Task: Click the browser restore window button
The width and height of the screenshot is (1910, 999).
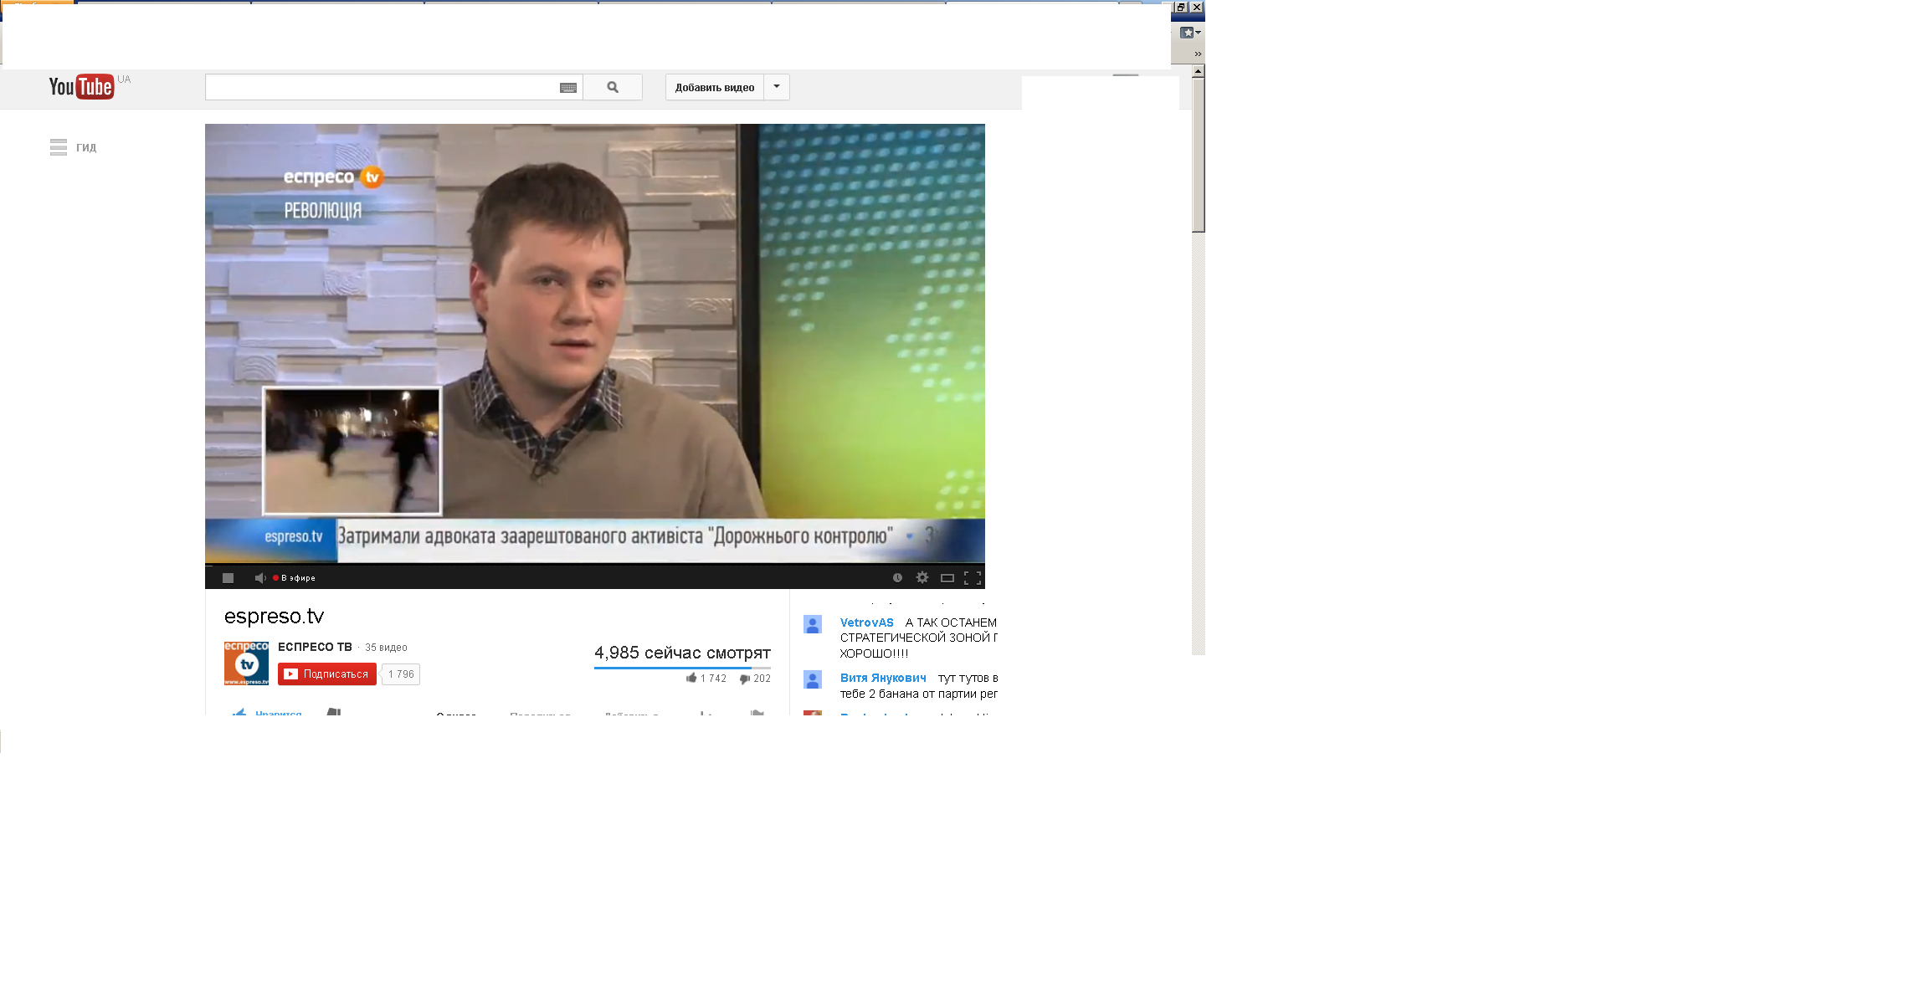Action: [1181, 7]
